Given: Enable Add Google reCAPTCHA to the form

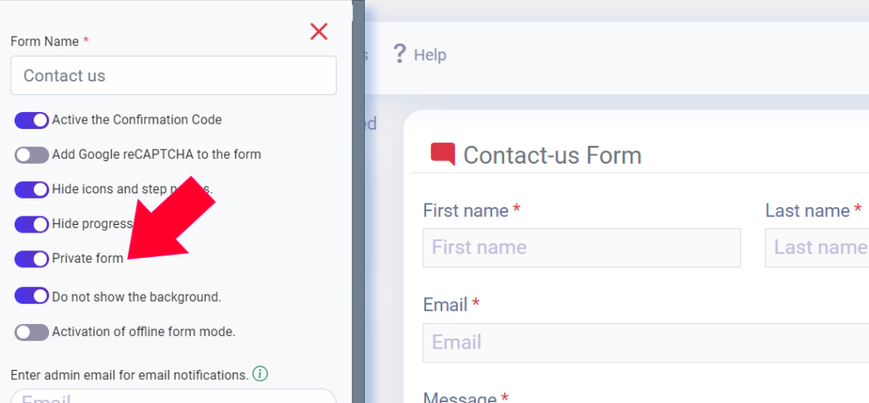Looking at the screenshot, I should pyautogui.click(x=31, y=154).
